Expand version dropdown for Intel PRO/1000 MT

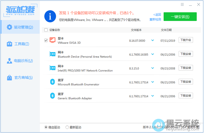(x=152, y=68)
